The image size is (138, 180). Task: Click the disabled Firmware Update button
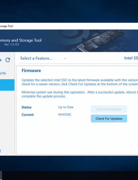(109, 109)
